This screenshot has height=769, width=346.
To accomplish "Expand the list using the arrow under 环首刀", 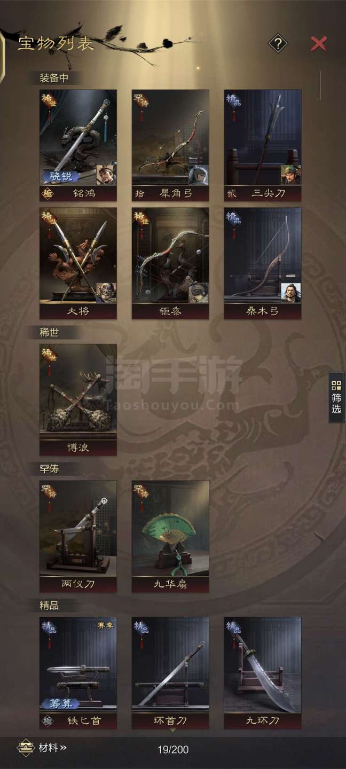I will point(172,729).
